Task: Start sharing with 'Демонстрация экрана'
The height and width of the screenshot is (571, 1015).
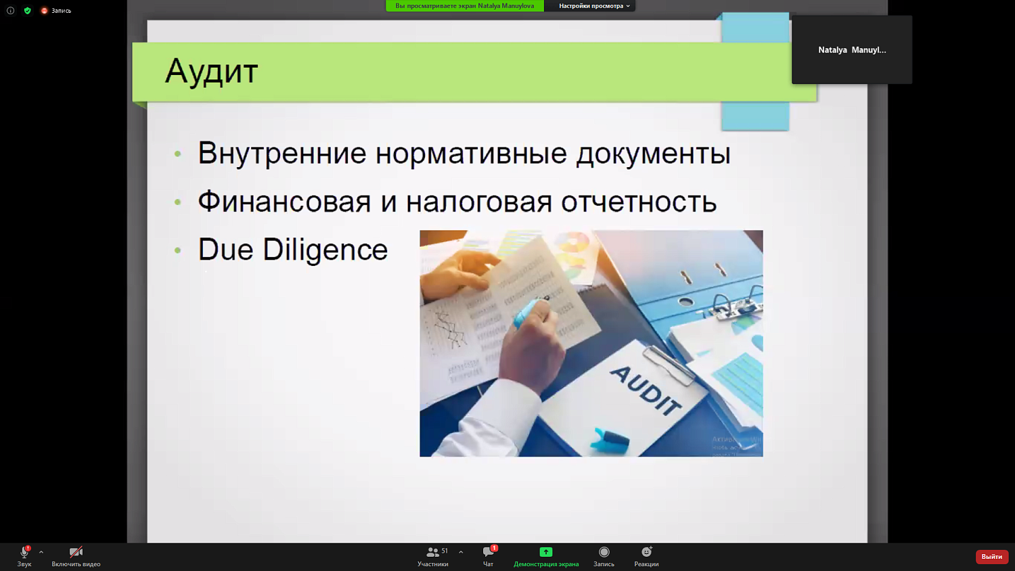Action: pyautogui.click(x=546, y=556)
